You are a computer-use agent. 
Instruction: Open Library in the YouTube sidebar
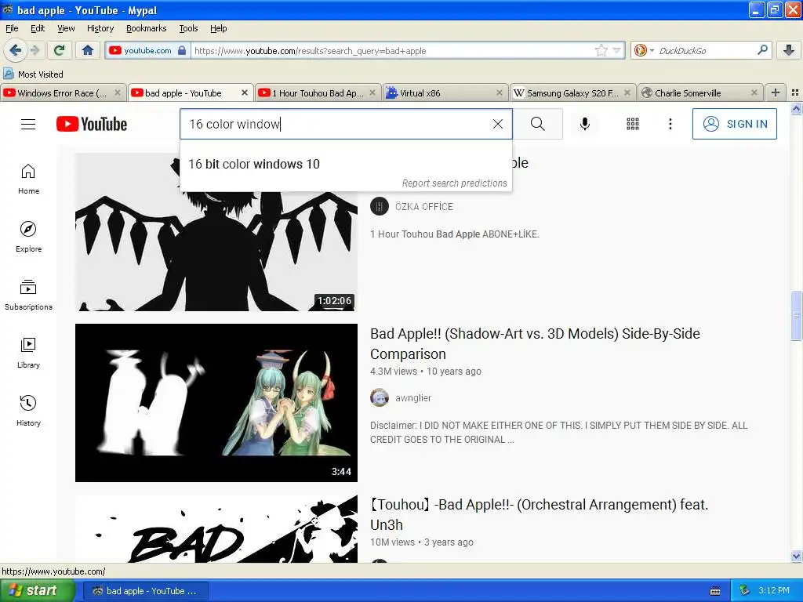pyautogui.click(x=28, y=353)
